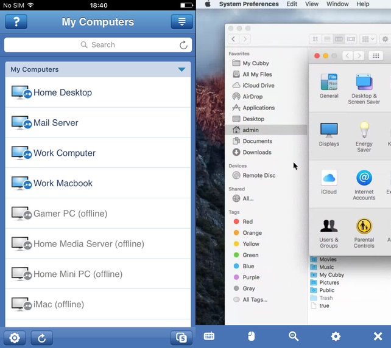Switch Finder to column view
Image resolution: width=391 pixels, height=348 pixels.
pyautogui.click(x=339, y=39)
